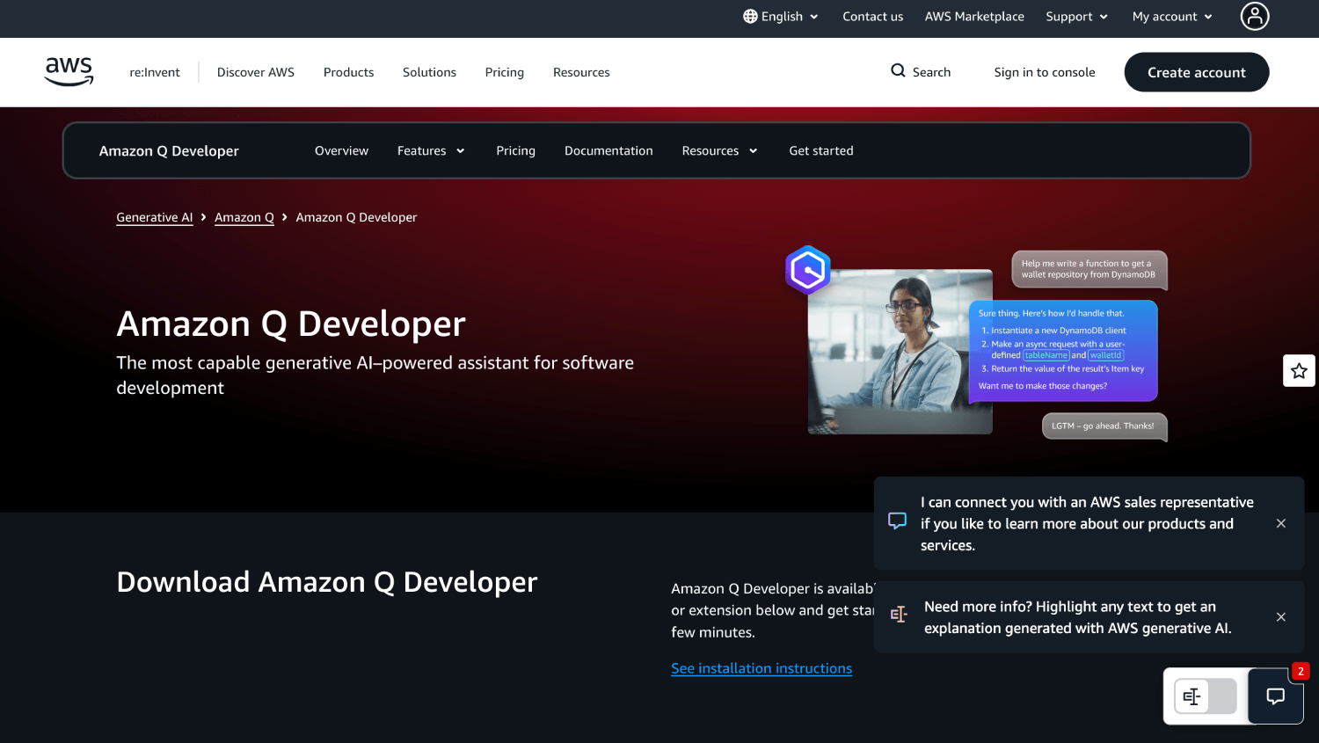Open top-level Pricing menu
1319x743 pixels.
click(505, 72)
